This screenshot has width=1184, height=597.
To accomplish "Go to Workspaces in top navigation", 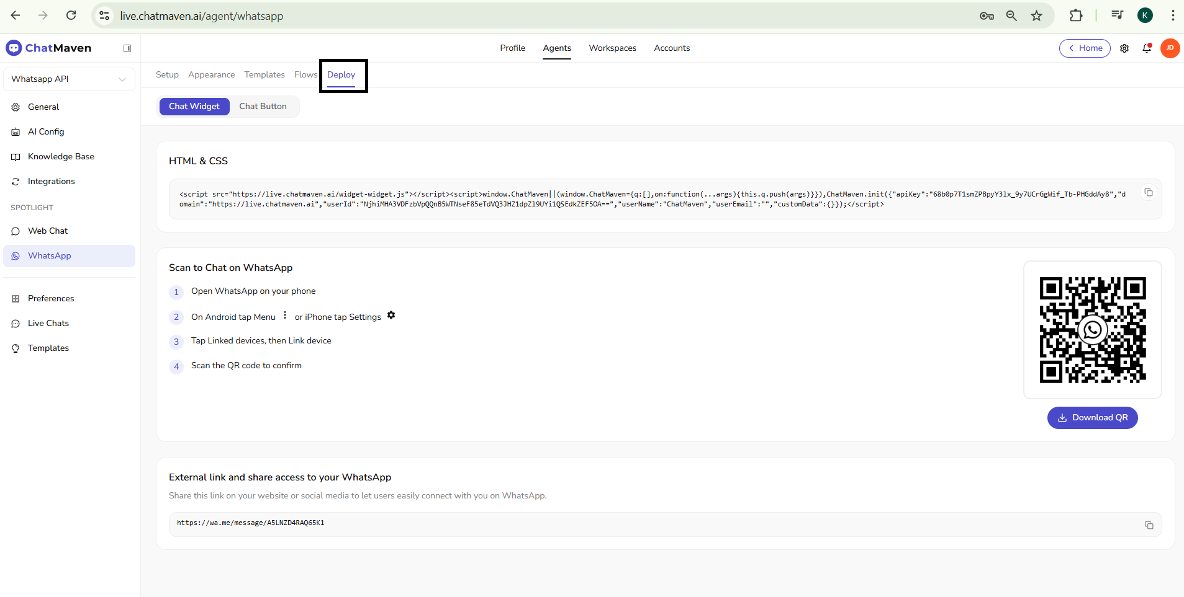I will [x=612, y=48].
